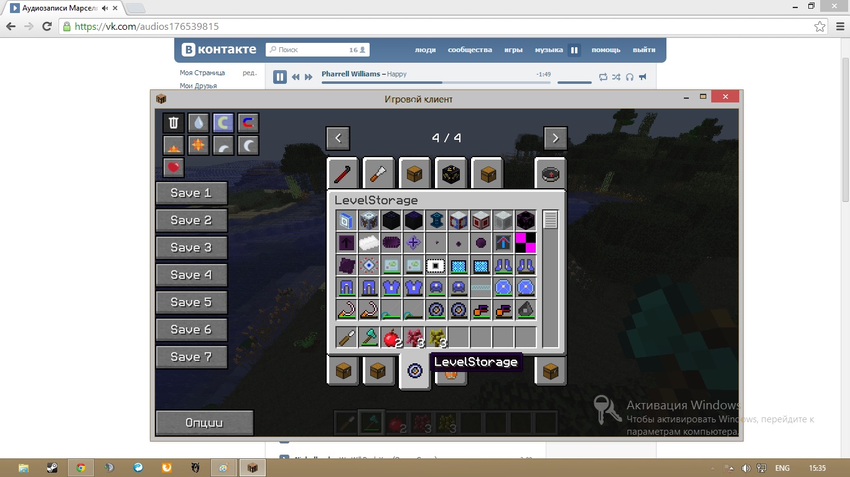Pick the blue eye item with red dots
This screenshot has height=477, width=850.
tap(369, 265)
